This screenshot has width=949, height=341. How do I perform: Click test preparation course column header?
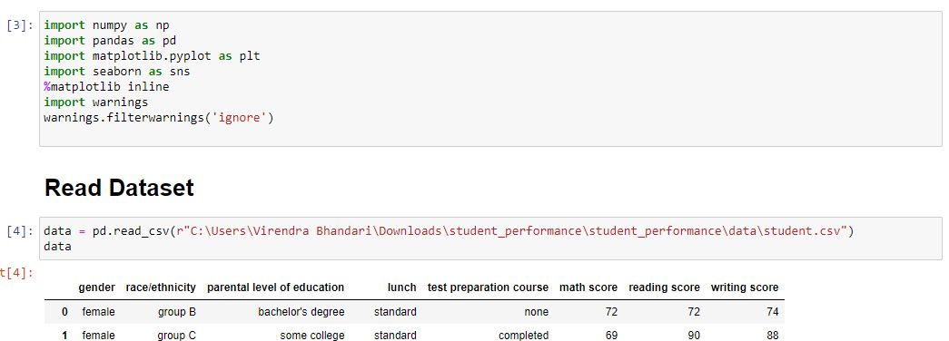point(488,287)
